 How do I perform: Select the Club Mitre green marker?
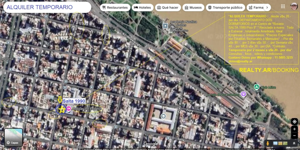[257, 87]
